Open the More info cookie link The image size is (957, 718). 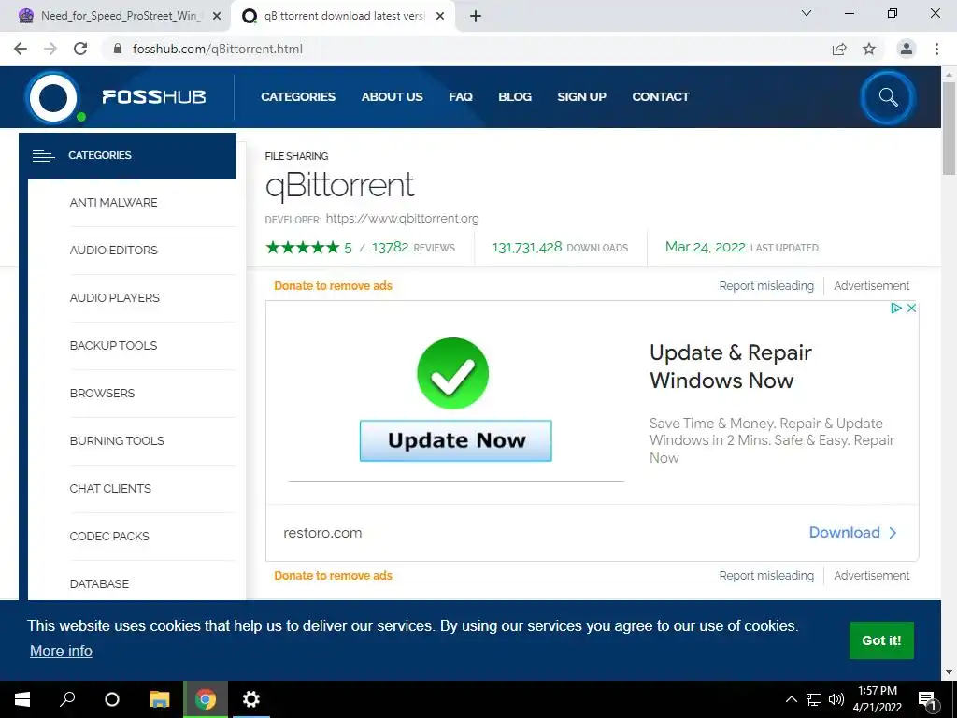(61, 652)
